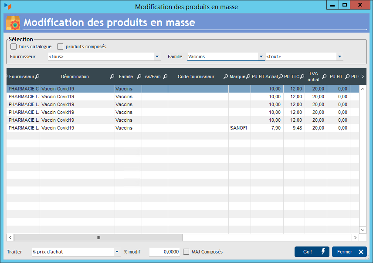Toggle the produits composés checkbox
The height and width of the screenshot is (263, 373).
[x=61, y=47]
